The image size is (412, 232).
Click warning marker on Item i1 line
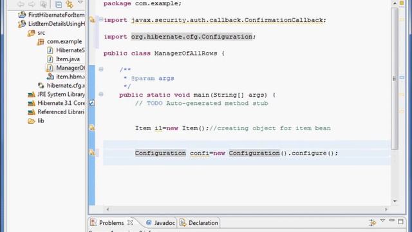92,128
